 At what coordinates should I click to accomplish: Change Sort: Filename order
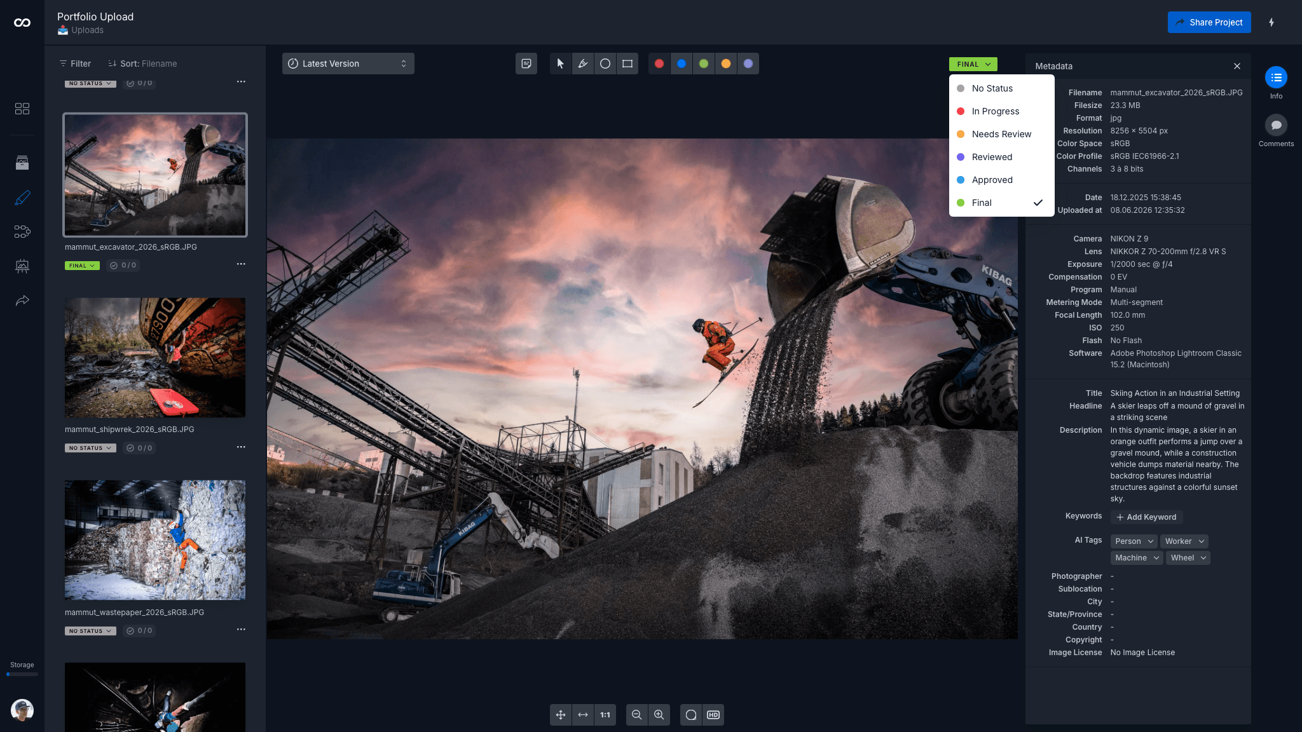142,64
